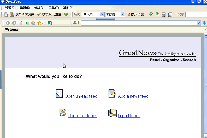Click the Open unread feed page icon

(60, 94)
